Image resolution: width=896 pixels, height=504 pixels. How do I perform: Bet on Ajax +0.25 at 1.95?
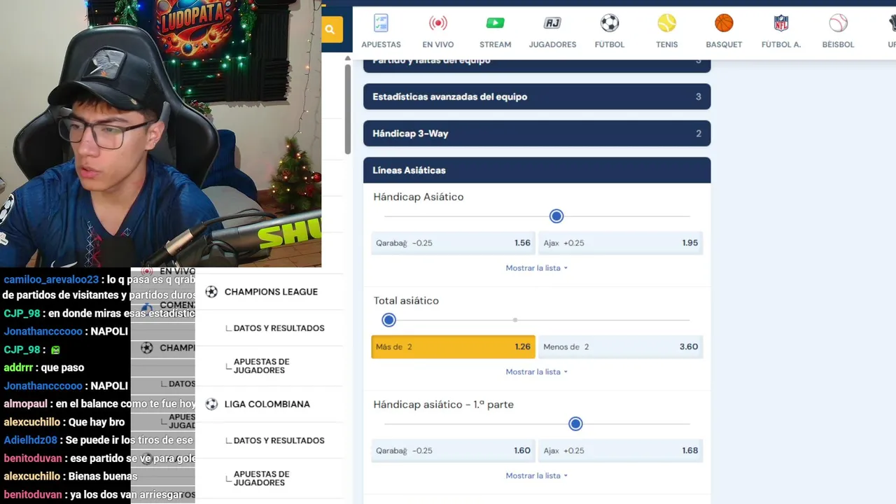point(621,243)
